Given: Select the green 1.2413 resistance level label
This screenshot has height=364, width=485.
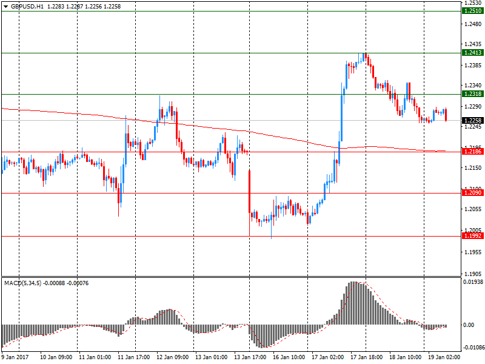Looking at the screenshot, I should [473, 53].
